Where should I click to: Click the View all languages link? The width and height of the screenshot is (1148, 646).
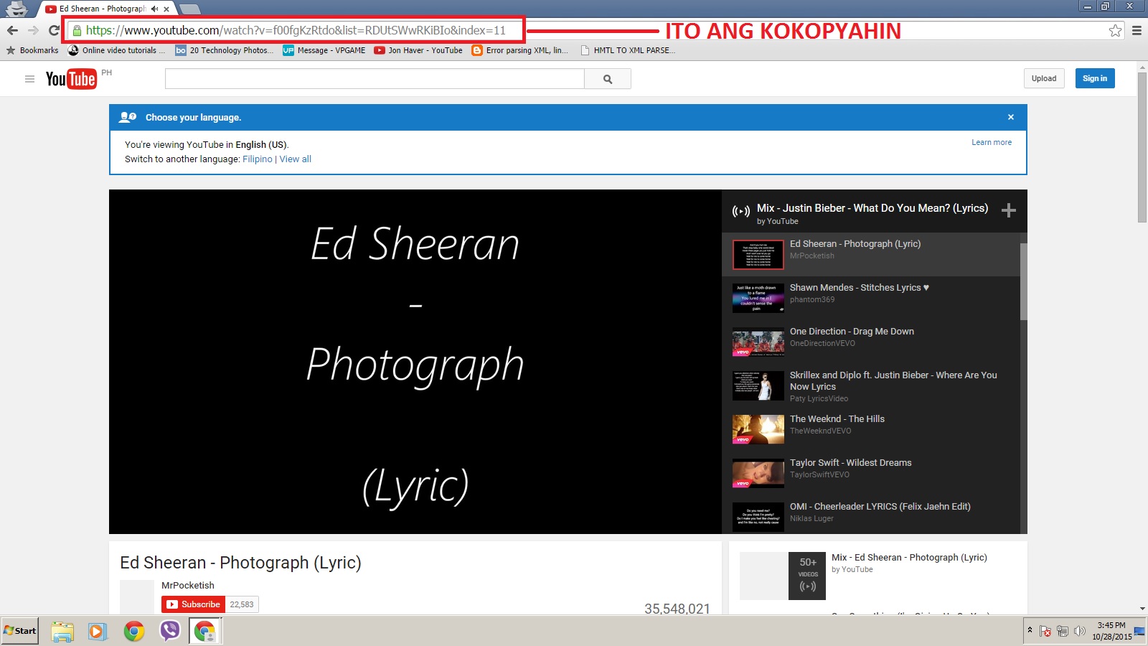[296, 159]
